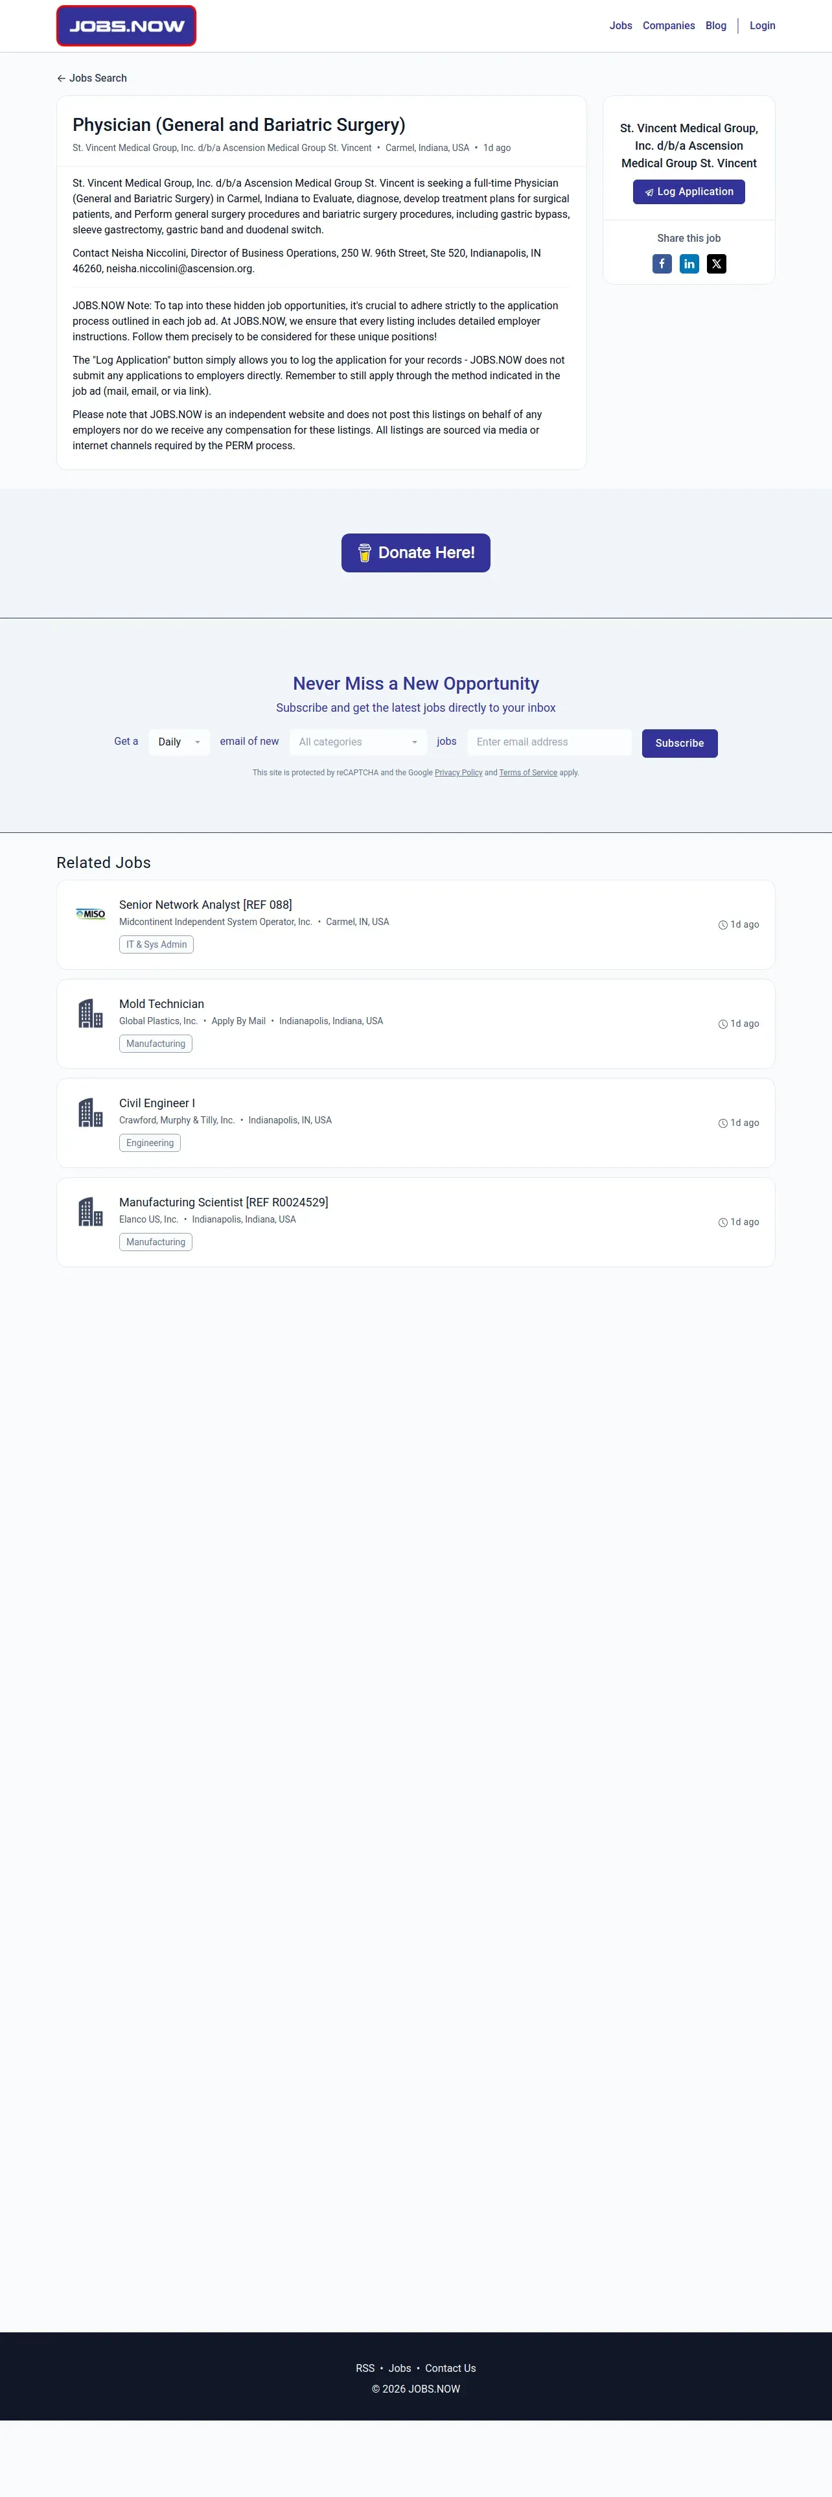Click the Engineering tag
The width and height of the screenshot is (832, 2497).
click(149, 1143)
